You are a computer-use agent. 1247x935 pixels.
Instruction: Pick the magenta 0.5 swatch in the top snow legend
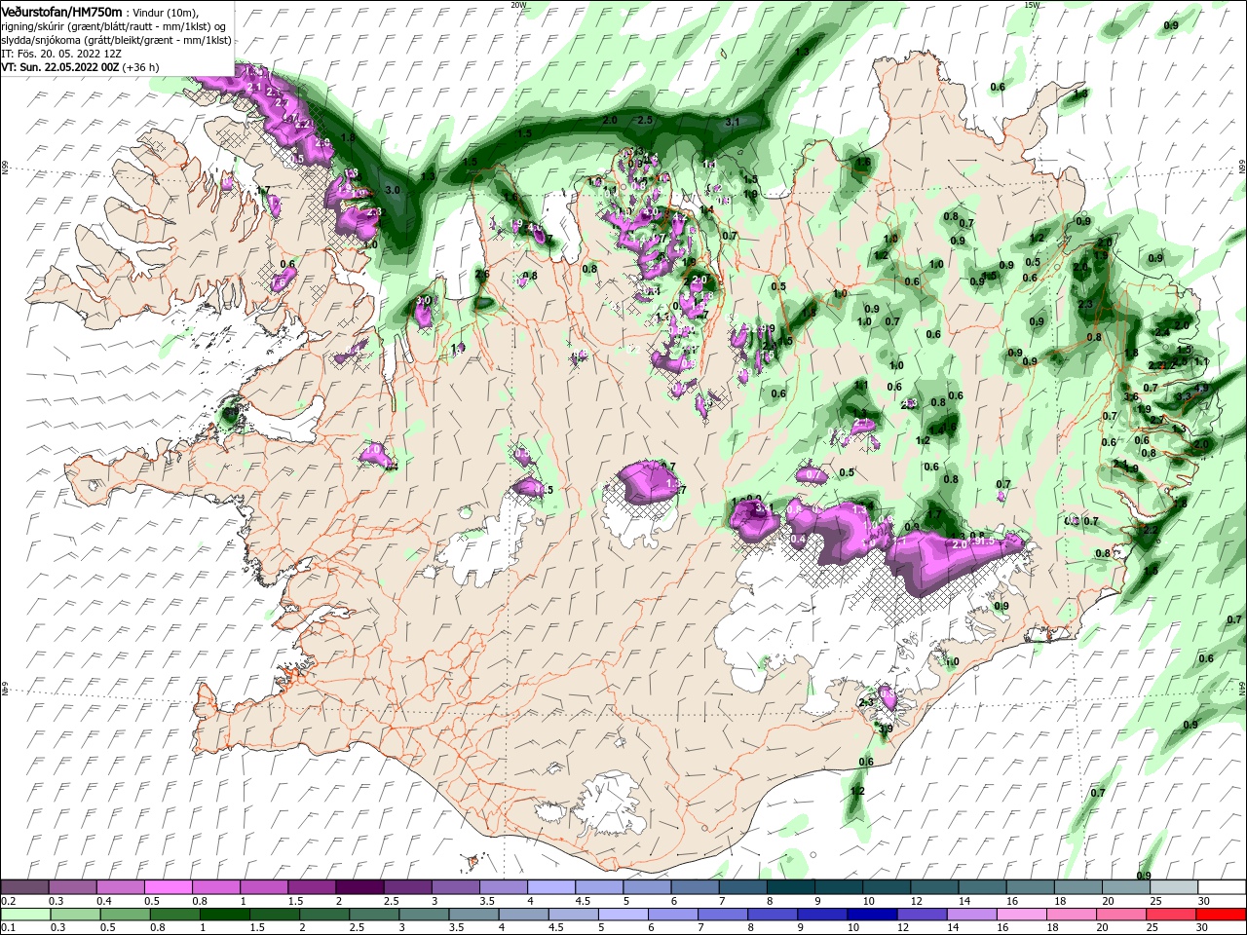[169, 887]
